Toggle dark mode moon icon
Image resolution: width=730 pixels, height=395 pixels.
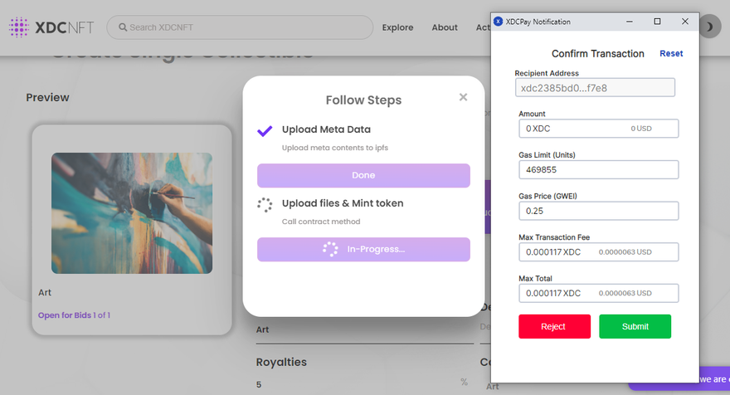[x=712, y=27]
